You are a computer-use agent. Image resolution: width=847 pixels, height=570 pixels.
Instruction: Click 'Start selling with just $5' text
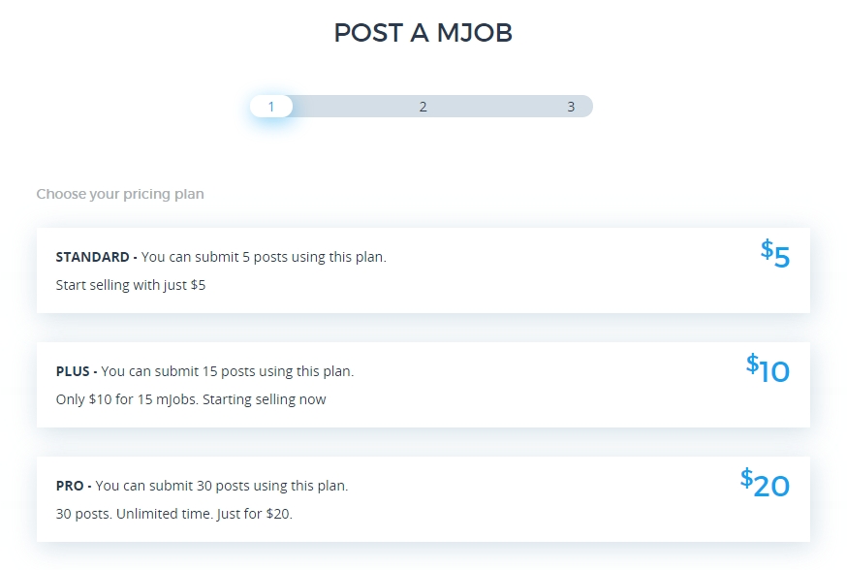[x=131, y=285]
